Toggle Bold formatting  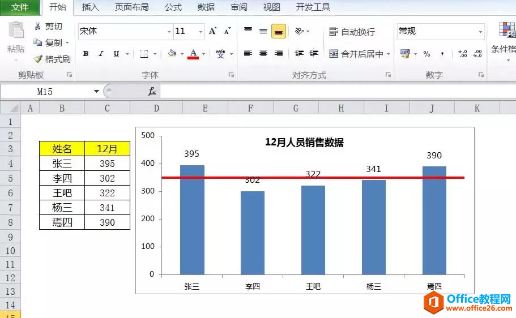(86, 54)
